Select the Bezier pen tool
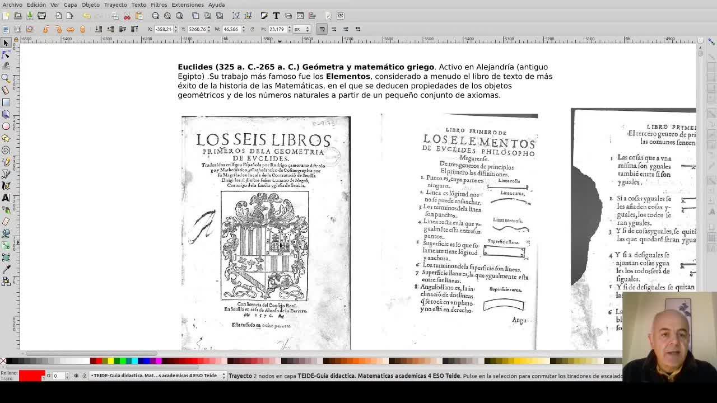This screenshot has width=717, height=403. coord(6,174)
